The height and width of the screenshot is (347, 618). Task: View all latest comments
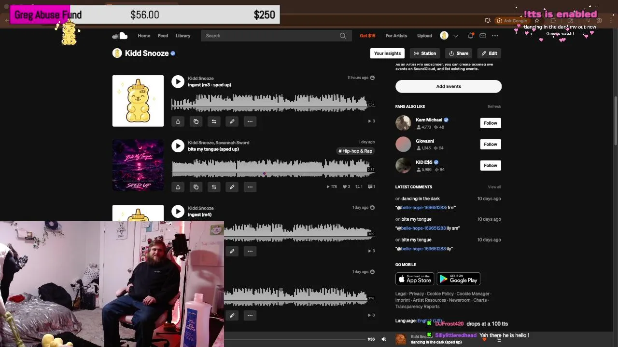point(494,187)
